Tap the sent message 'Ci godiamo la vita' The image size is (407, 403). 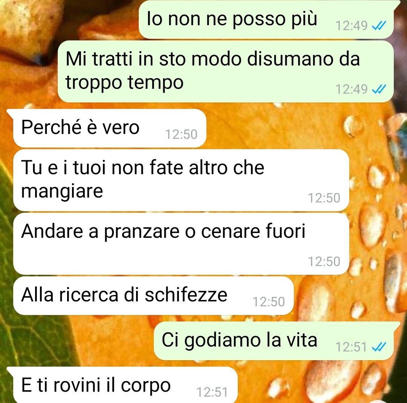coord(274,341)
